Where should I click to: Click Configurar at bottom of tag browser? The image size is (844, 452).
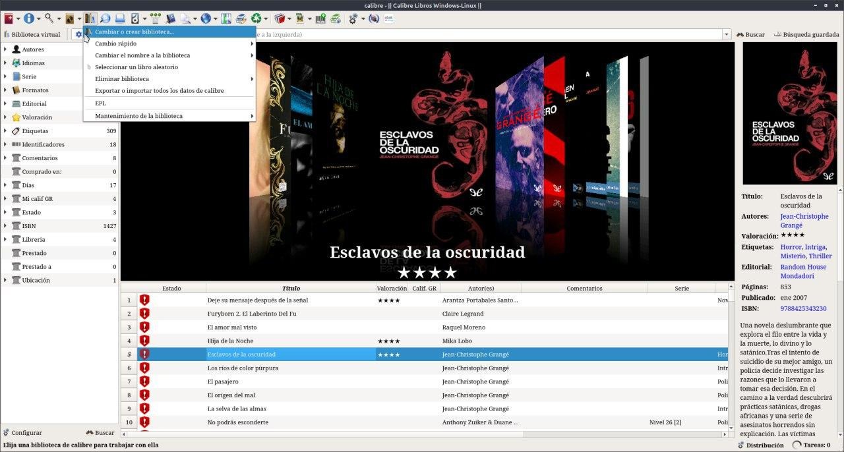click(x=22, y=433)
